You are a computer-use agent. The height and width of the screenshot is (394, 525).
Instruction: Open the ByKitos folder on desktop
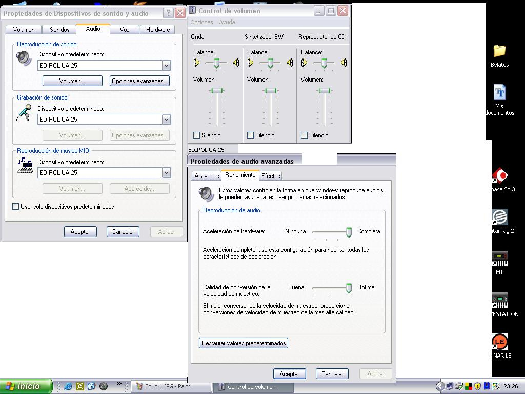499,56
